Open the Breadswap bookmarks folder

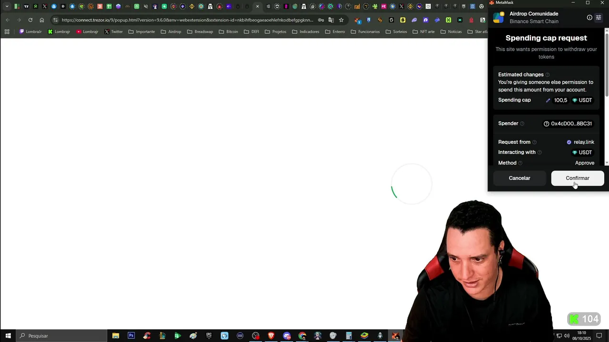tap(200, 32)
